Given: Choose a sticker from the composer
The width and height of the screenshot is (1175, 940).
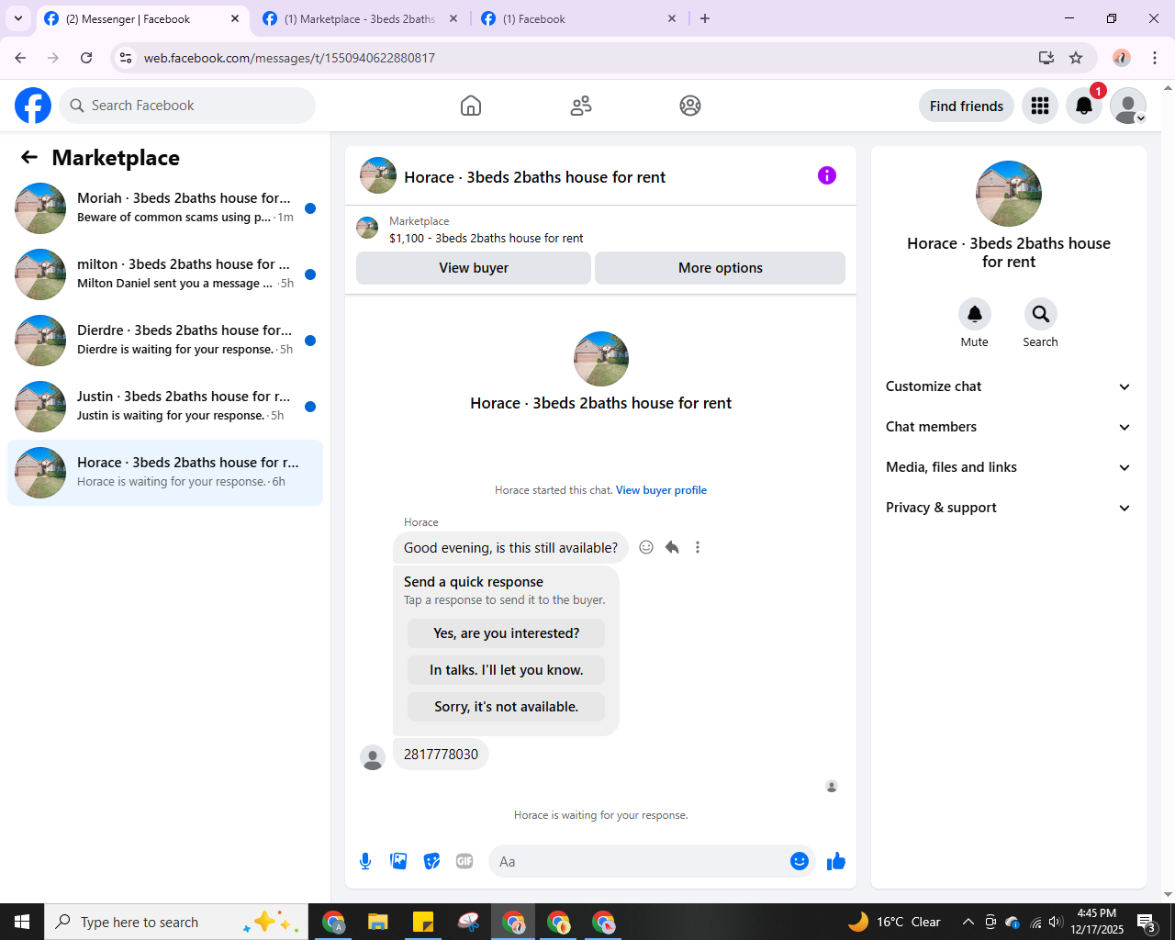Looking at the screenshot, I should pos(431,861).
